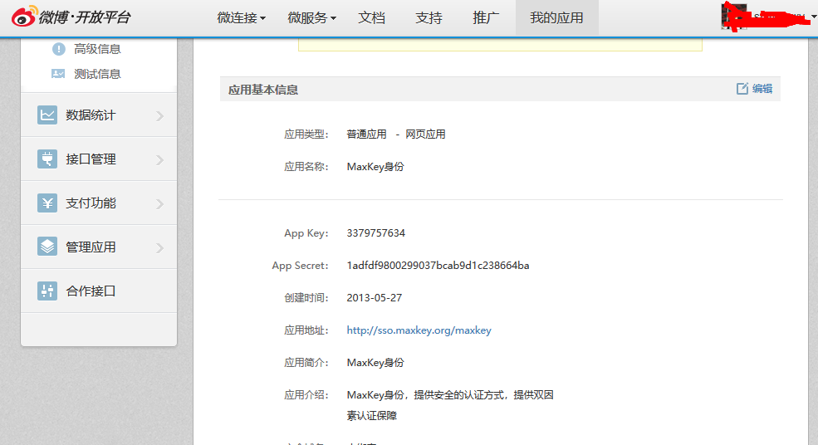Click the 合作接口 sliders icon
The width and height of the screenshot is (818, 445).
click(x=47, y=291)
